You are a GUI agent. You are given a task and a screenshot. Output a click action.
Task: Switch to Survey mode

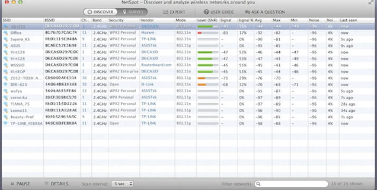coord(133,12)
